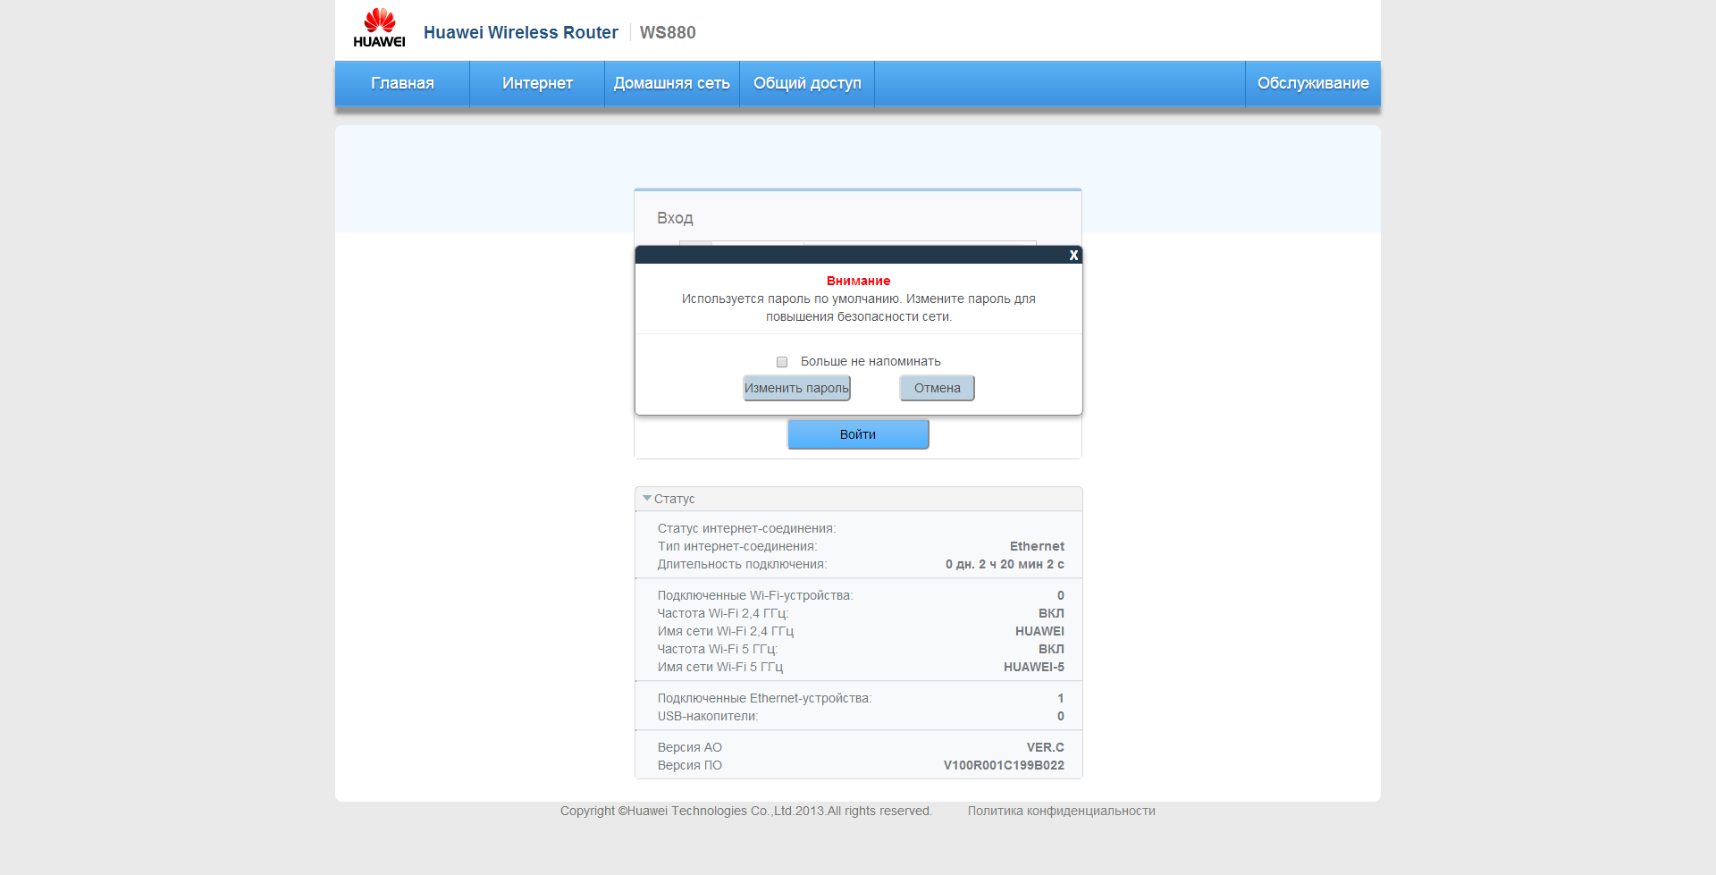The height and width of the screenshot is (875, 1716).
Task: Click the Huawei Wireless Router title
Action: tap(521, 32)
